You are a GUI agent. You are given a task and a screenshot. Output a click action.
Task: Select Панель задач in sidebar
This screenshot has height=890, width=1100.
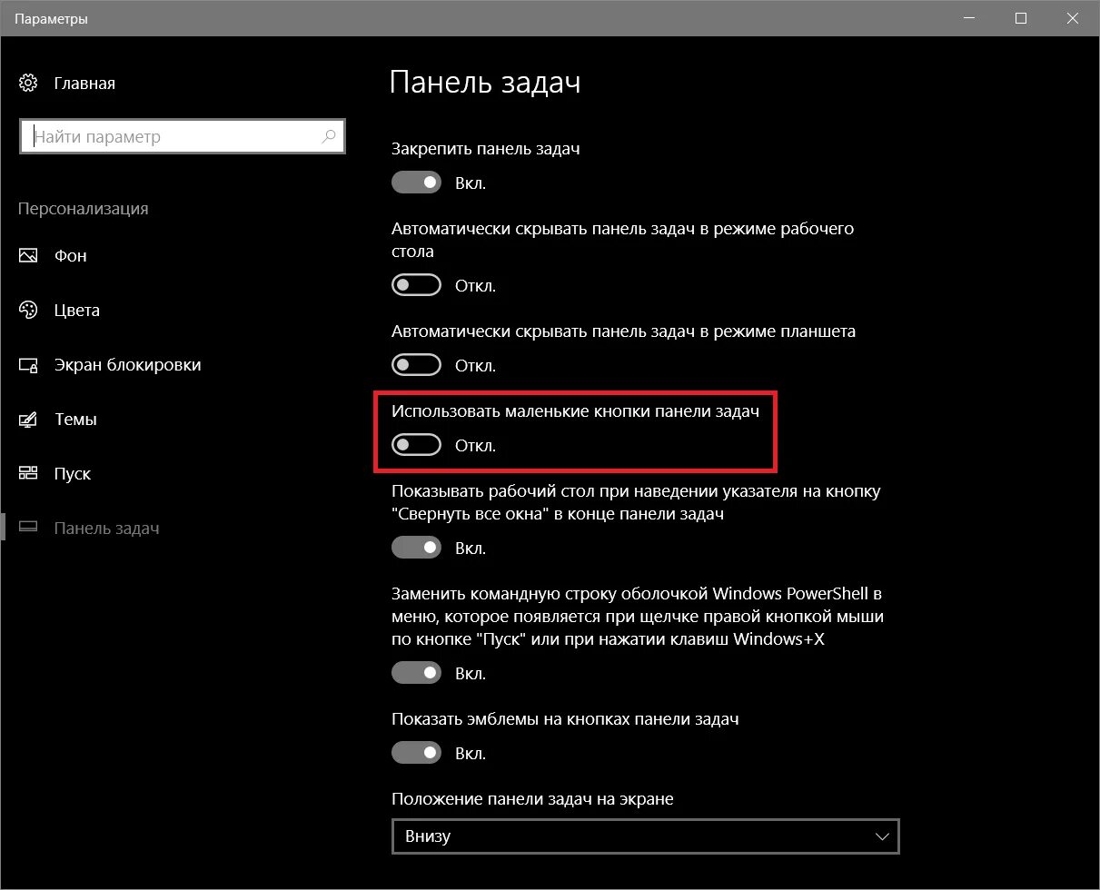point(107,529)
